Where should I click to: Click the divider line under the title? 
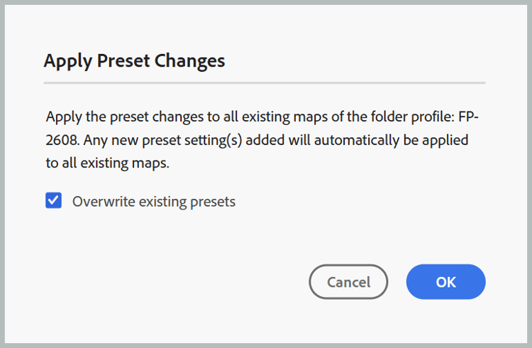pyautogui.click(x=265, y=82)
